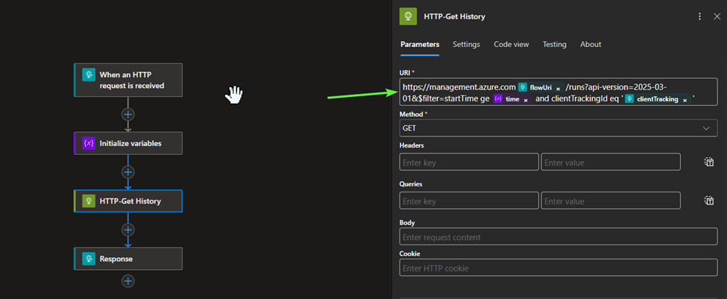Image resolution: width=727 pixels, height=299 pixels.
Task: Click the HTTP-Get History panel header icon
Action: 408,16
